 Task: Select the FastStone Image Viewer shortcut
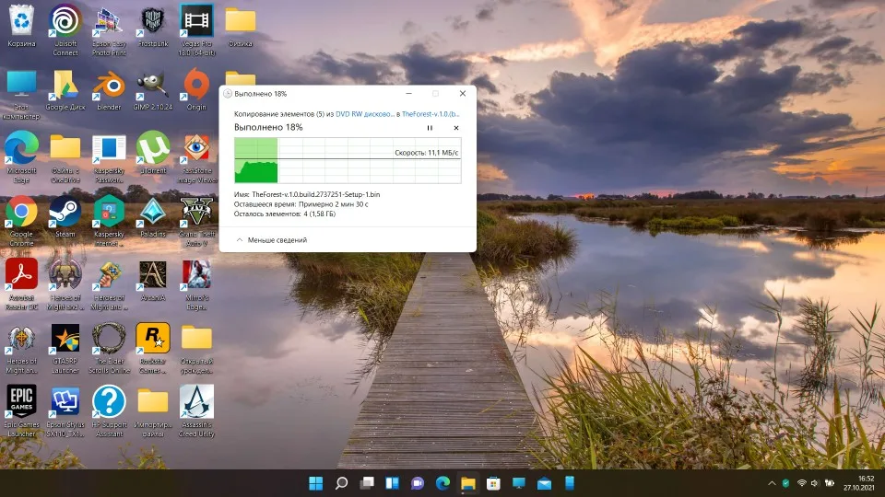196,157
